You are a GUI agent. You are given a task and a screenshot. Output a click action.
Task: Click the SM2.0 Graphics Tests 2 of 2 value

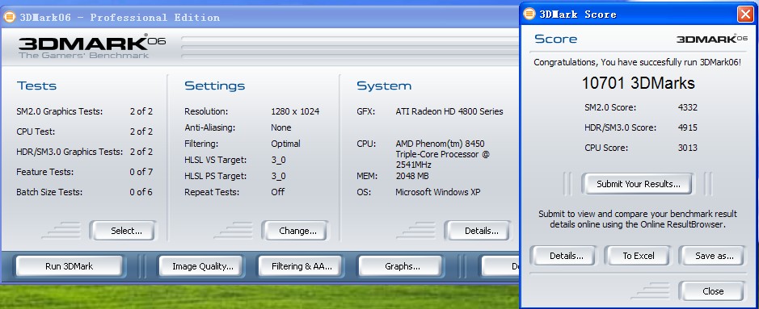(x=141, y=111)
